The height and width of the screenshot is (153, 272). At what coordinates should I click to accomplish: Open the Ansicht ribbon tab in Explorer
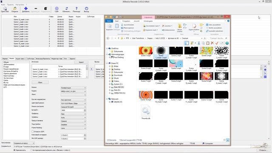click(x=137, y=21)
